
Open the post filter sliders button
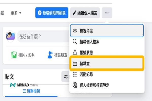66,77
